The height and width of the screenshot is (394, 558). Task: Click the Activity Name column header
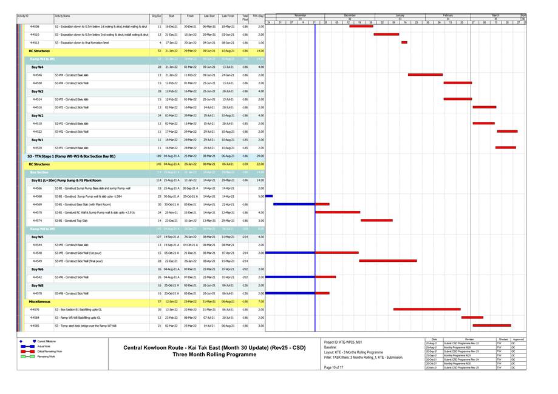[x=63, y=16]
